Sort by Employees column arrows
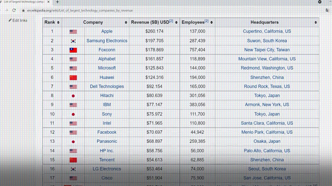332x186 pixels. (x=212, y=23)
